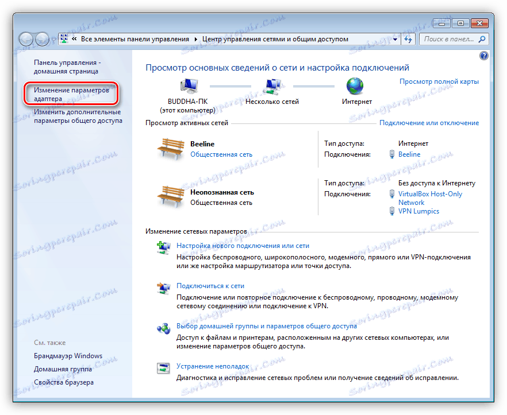Expand breadcrumb arrow after Все элементы панели управления
Image resolution: width=507 pixels, height=415 pixels.
point(195,40)
